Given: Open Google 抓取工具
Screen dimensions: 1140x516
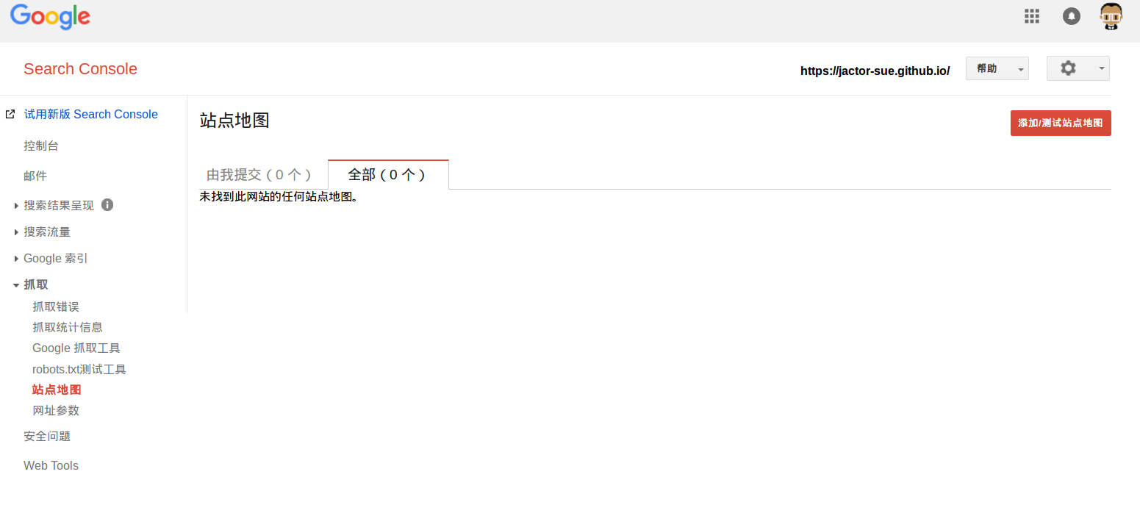Looking at the screenshot, I should 76,348.
